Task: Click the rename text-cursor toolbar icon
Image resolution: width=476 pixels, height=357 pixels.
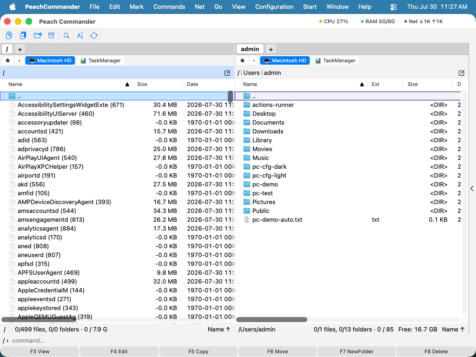Action: coord(80,35)
